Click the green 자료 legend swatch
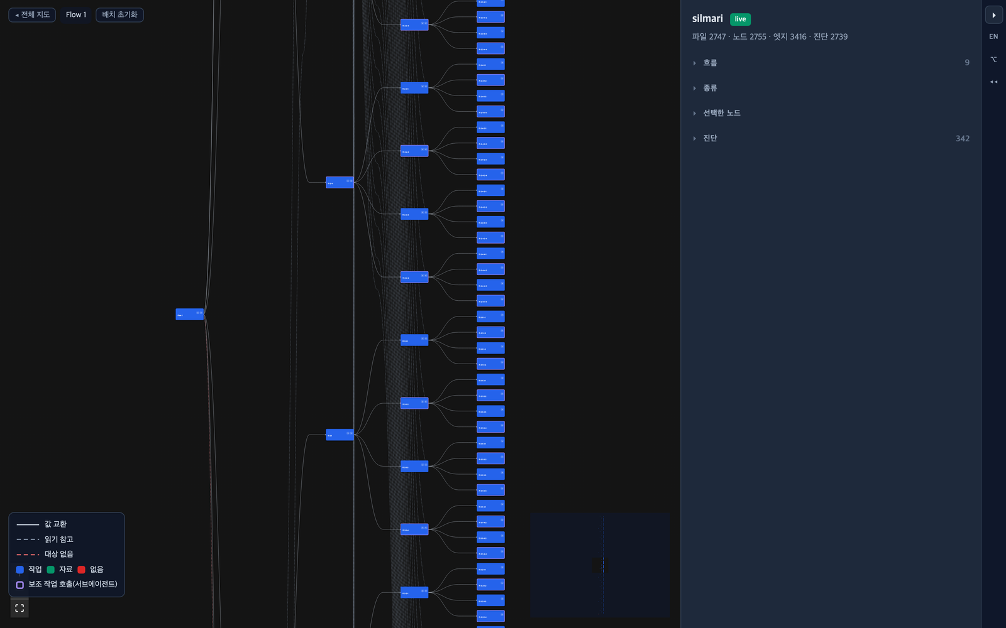This screenshot has height=628, width=1006. (x=51, y=570)
